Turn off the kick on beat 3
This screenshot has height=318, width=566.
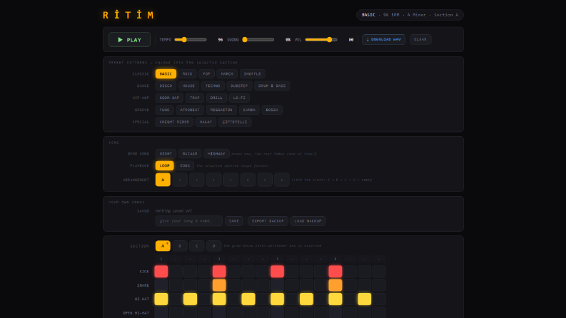click(277, 272)
